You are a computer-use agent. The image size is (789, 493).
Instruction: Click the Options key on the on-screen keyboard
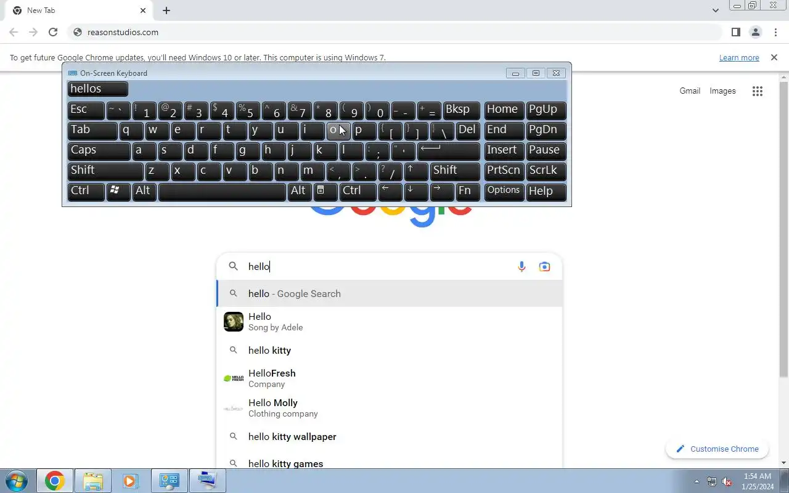coord(504,191)
